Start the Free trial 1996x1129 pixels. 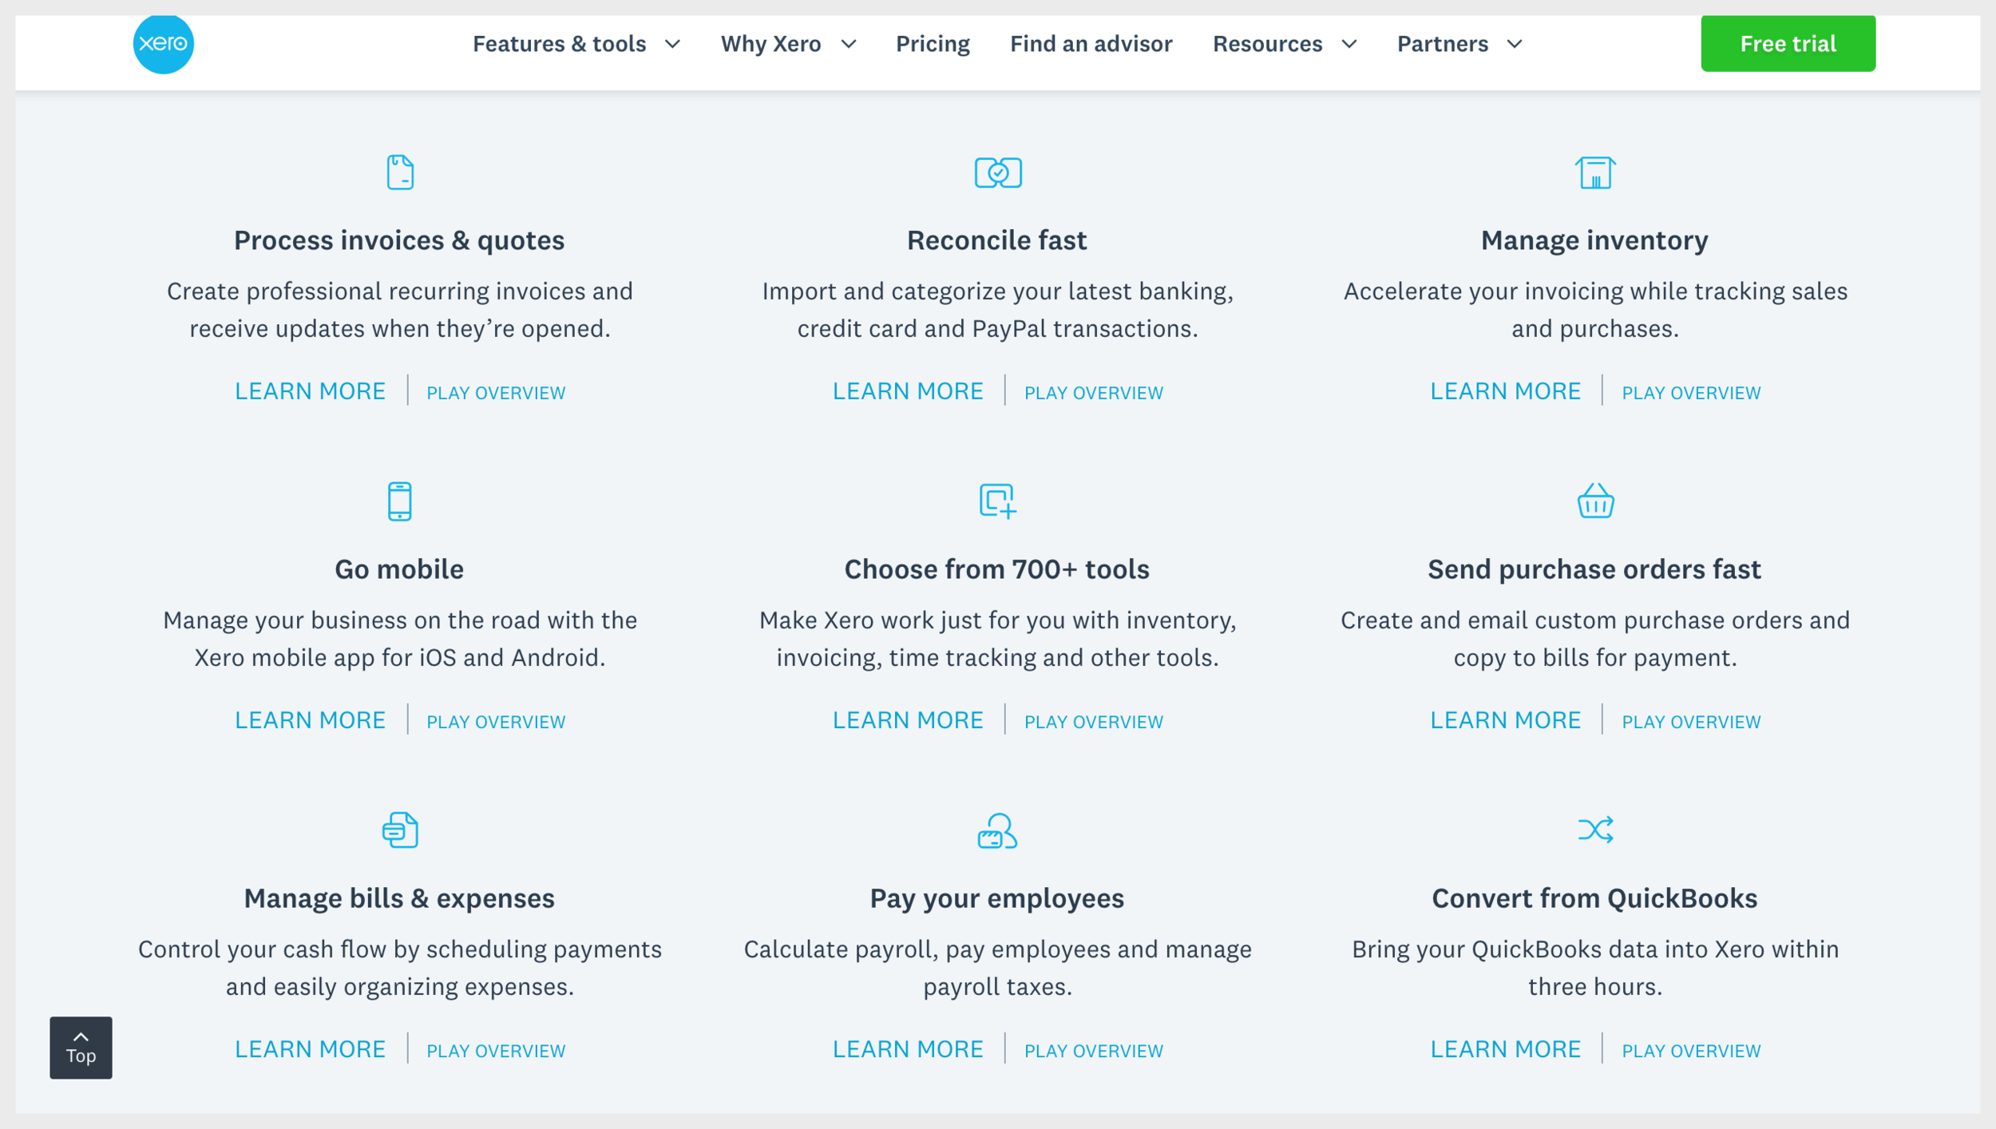[1788, 44]
